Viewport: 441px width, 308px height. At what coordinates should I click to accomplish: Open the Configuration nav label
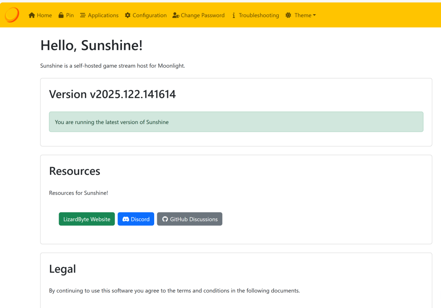pyautogui.click(x=149, y=16)
